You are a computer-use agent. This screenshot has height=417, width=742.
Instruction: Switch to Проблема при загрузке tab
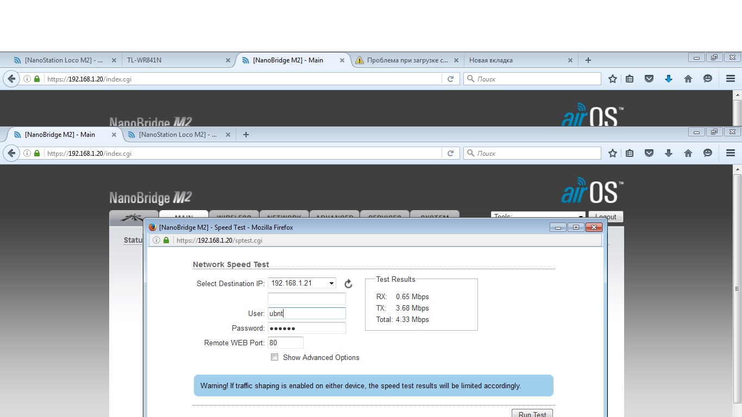click(407, 60)
